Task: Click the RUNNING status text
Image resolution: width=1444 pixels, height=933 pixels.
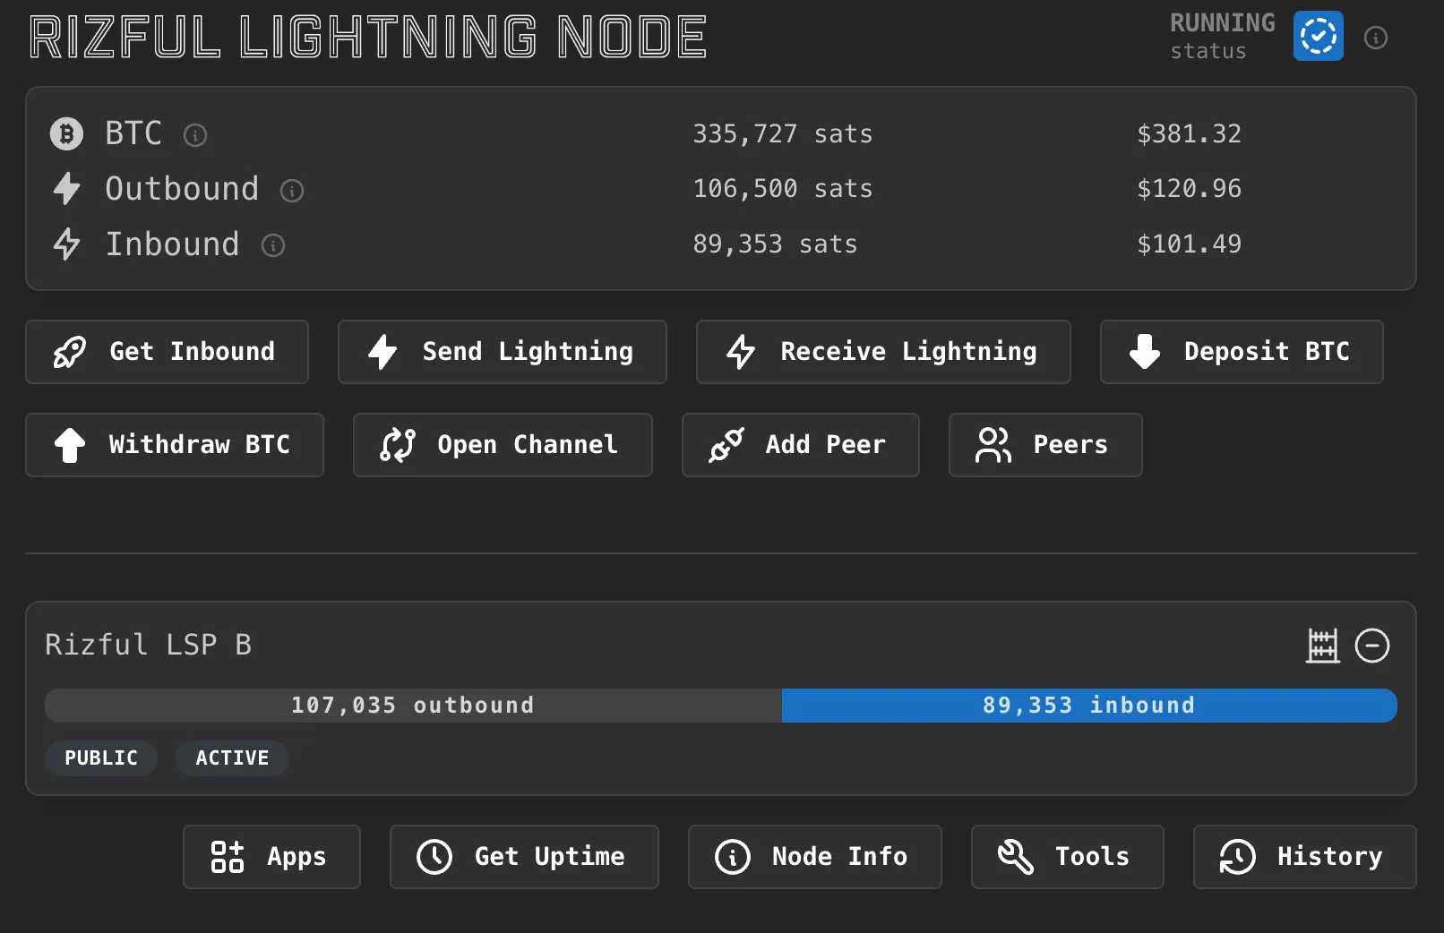Action: click(1222, 23)
